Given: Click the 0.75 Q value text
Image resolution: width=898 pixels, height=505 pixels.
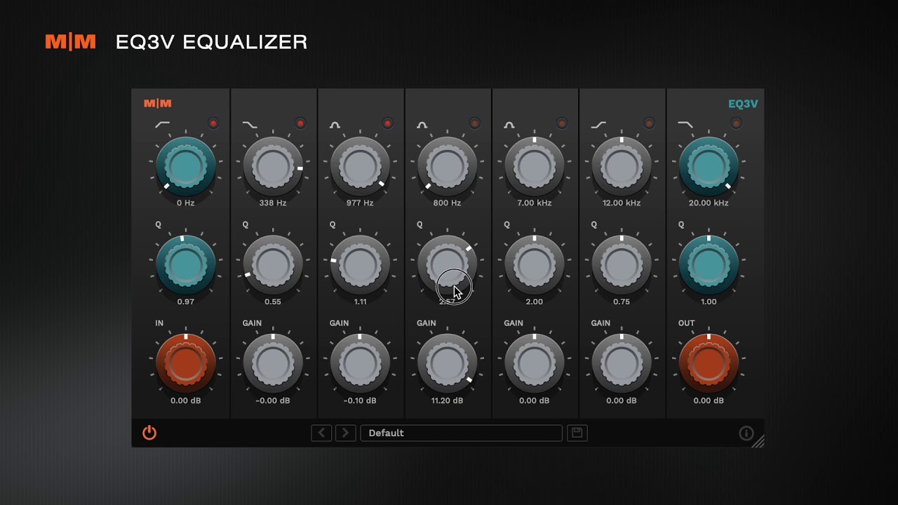Looking at the screenshot, I should (x=621, y=302).
